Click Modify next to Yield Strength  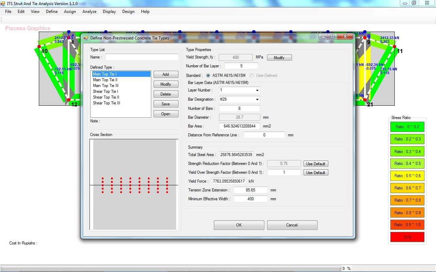[x=279, y=57]
